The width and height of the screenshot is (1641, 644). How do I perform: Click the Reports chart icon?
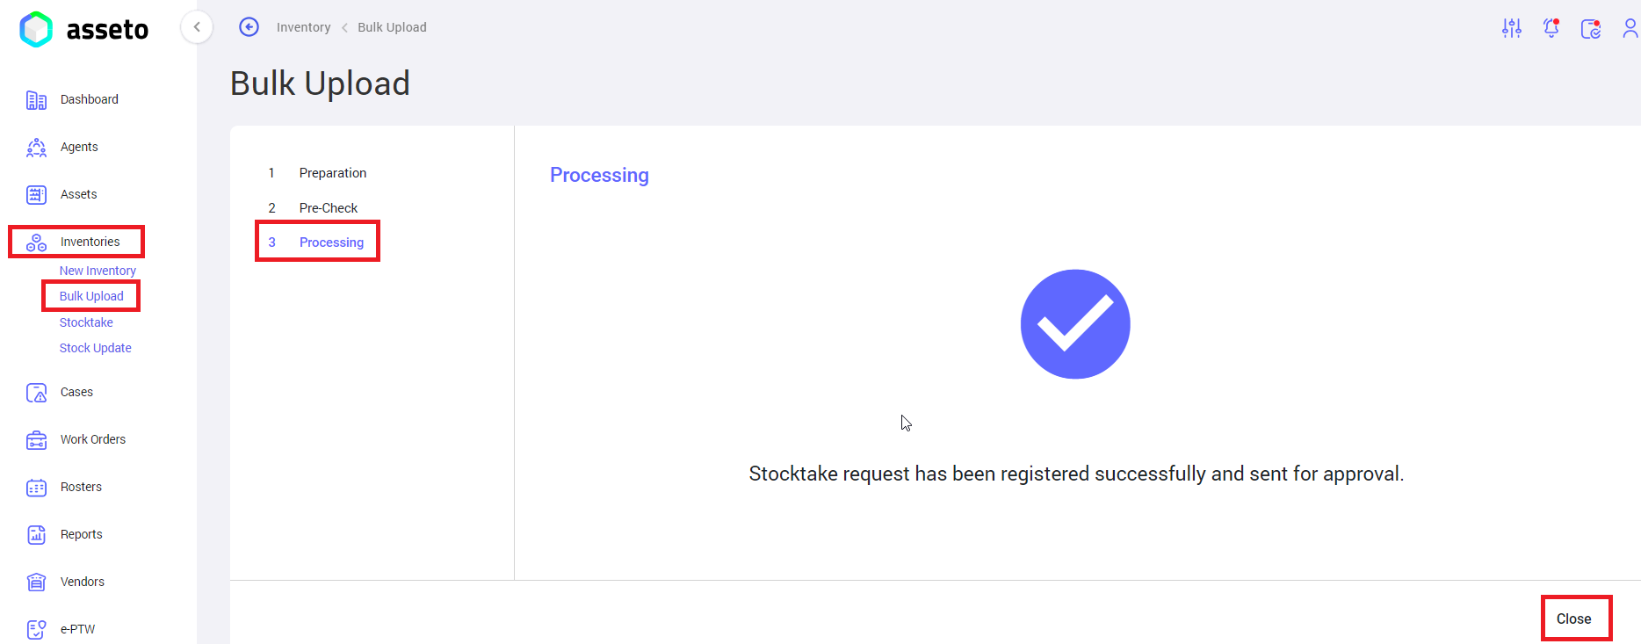(x=36, y=535)
